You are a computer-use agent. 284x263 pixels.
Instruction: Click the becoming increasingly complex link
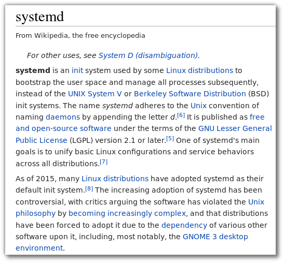click(127, 213)
